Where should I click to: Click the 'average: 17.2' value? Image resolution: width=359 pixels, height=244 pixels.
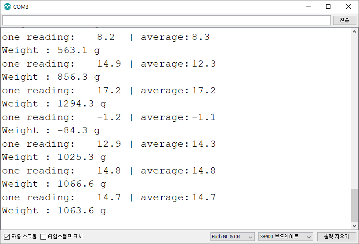point(178,91)
